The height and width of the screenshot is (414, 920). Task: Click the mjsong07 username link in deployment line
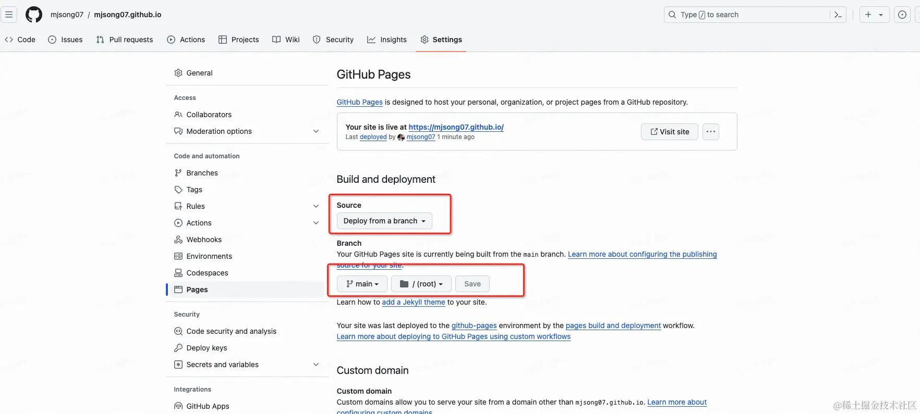pyautogui.click(x=421, y=137)
